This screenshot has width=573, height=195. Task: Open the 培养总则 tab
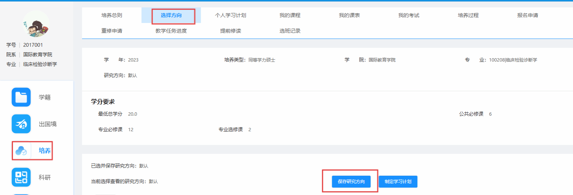tap(111, 15)
